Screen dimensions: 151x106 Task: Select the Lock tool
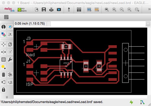tap(4, 90)
